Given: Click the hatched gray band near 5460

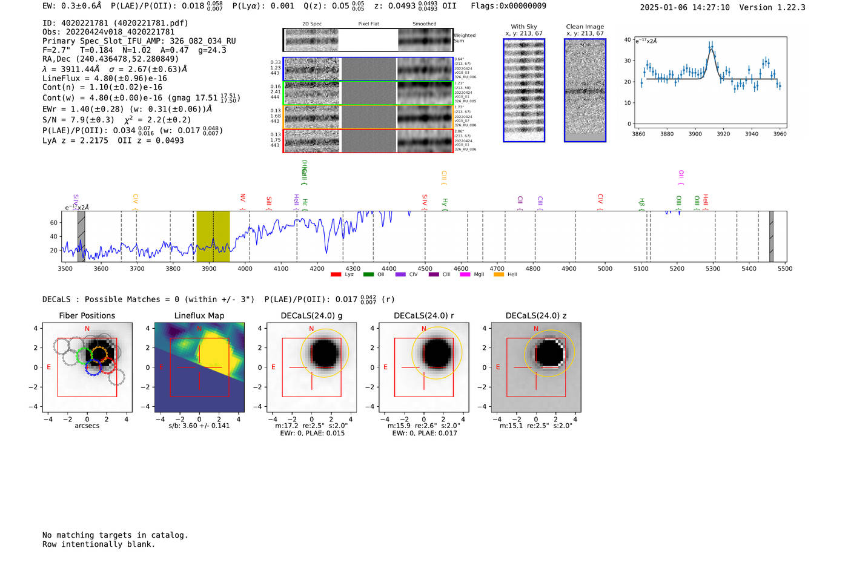Looking at the screenshot, I should (x=771, y=236).
